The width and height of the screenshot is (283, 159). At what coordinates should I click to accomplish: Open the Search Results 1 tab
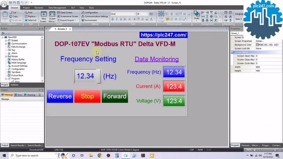click(18, 145)
